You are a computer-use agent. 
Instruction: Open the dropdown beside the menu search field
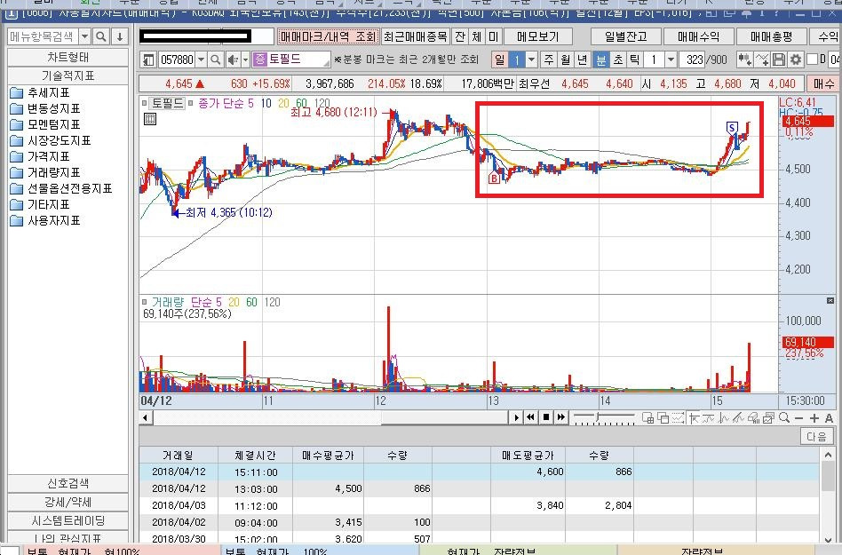pyautogui.click(x=85, y=36)
